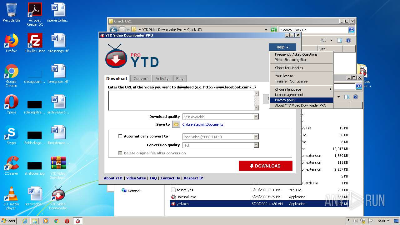Launch Skype from the desktop
Screen dimensions: 400x225
tap(11, 135)
